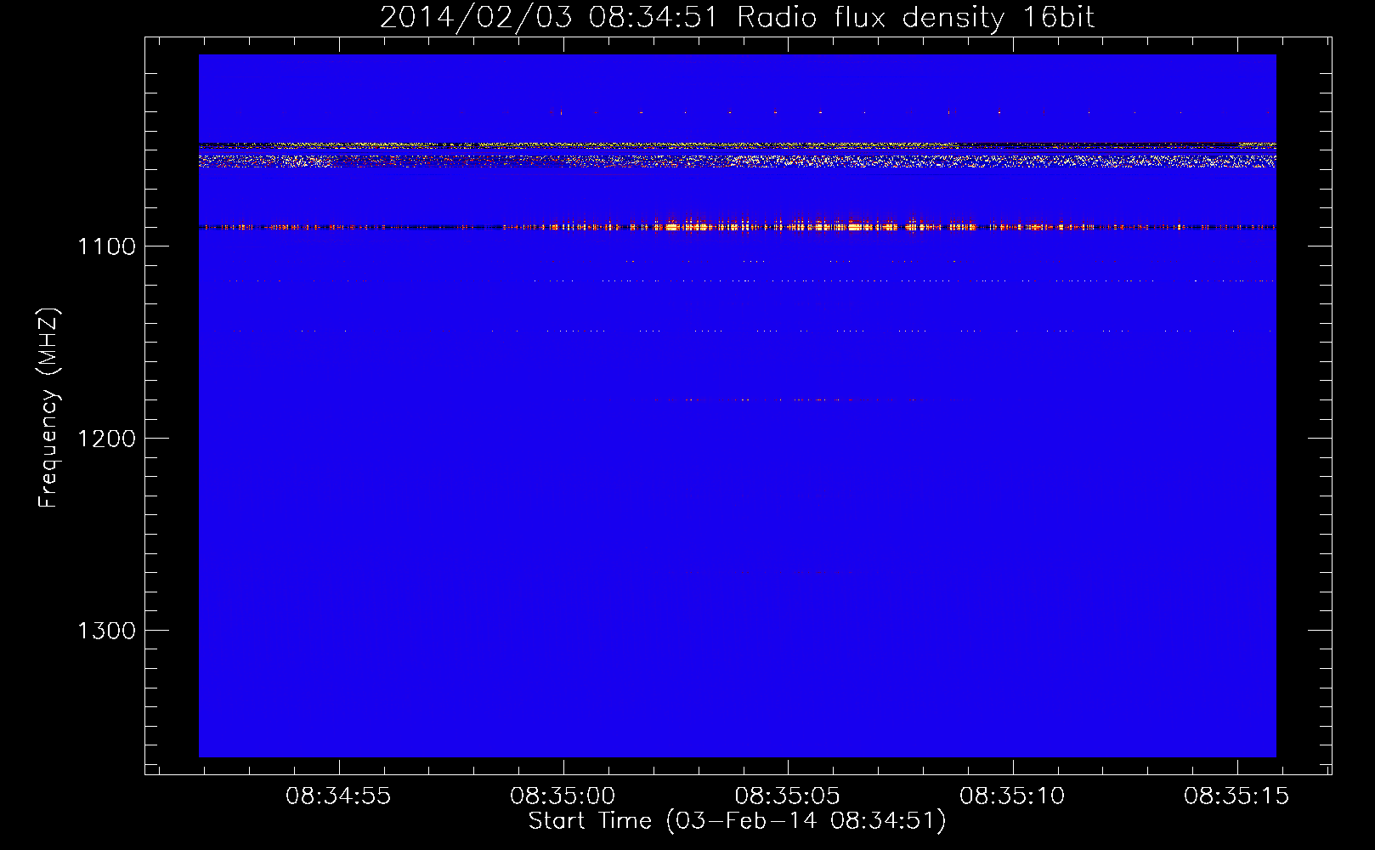Image resolution: width=1375 pixels, height=850 pixels.
Task: Click the 'Frequency (MHZ)' y-axis label
Action: [49, 408]
